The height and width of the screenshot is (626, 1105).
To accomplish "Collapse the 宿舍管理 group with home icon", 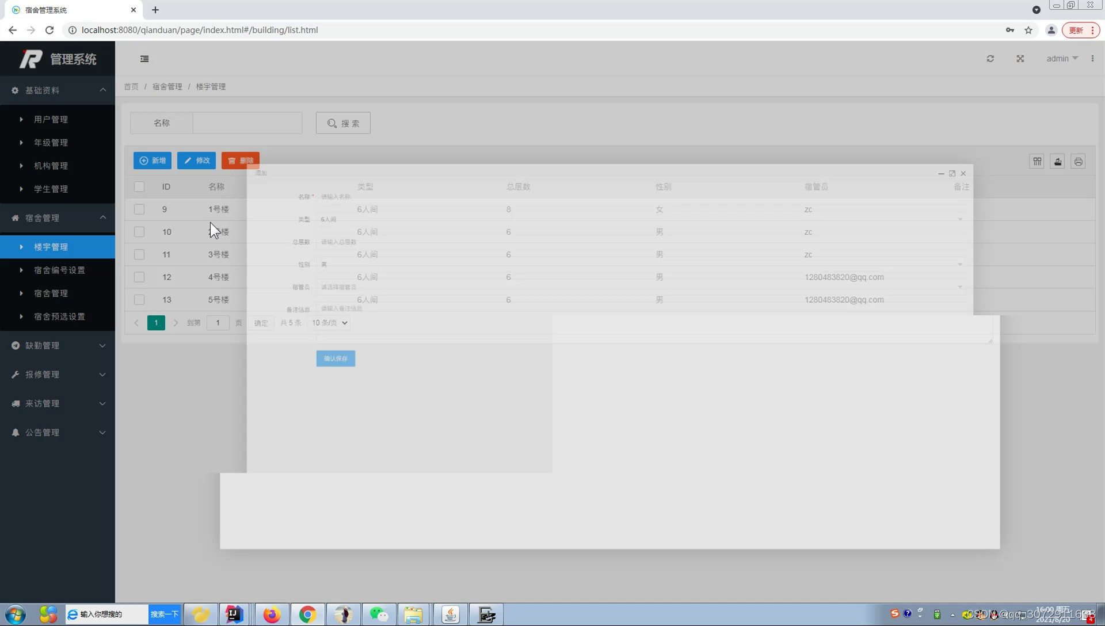I will (x=58, y=218).
